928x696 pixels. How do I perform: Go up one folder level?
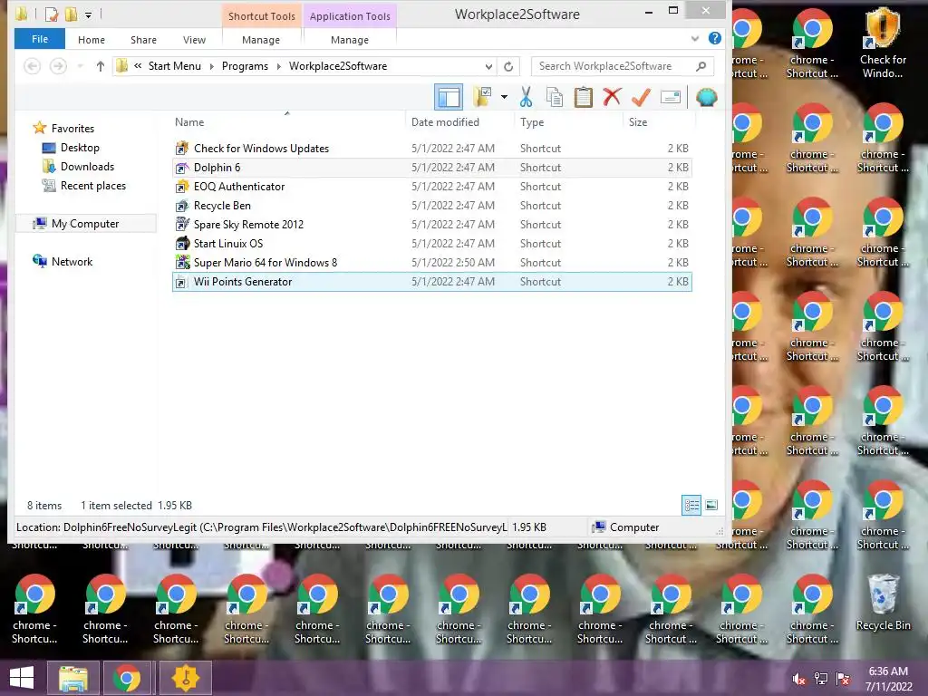[x=100, y=66]
